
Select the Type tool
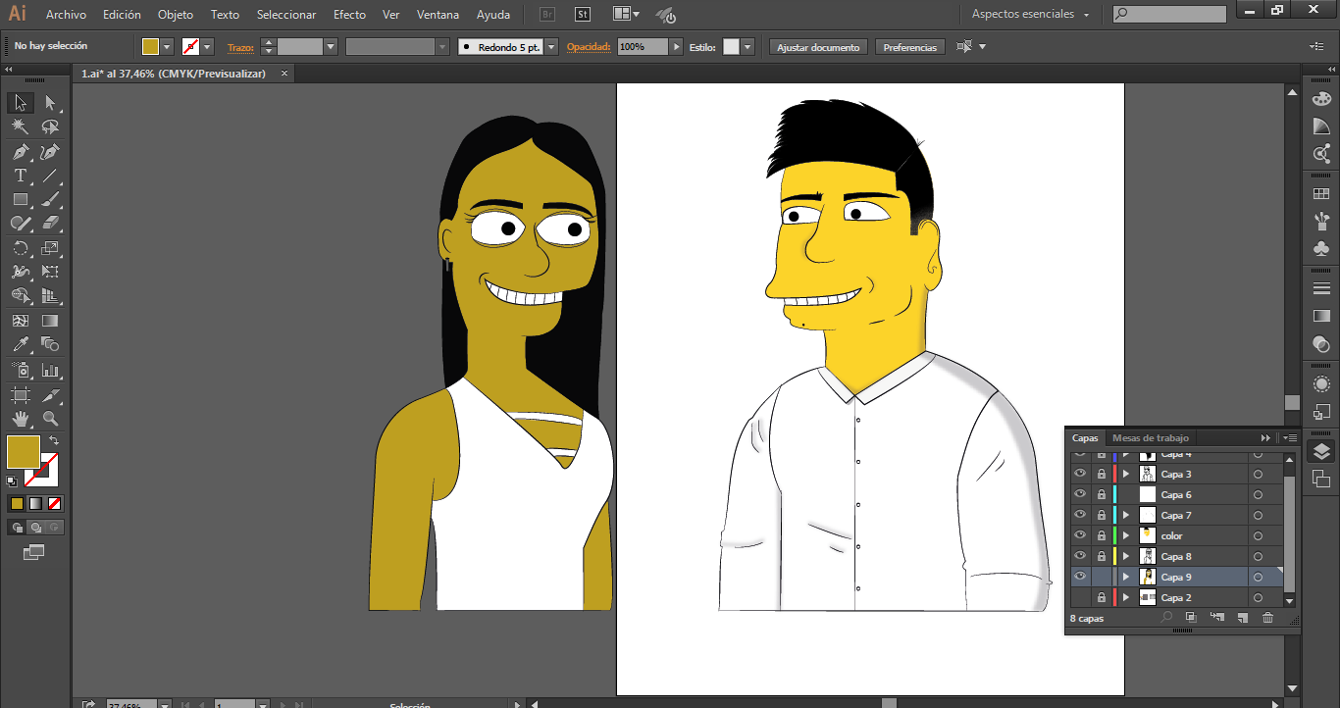[20, 177]
